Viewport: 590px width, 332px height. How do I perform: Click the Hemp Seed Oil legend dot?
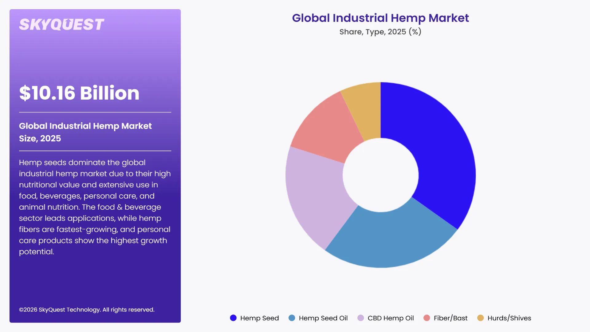(x=291, y=318)
